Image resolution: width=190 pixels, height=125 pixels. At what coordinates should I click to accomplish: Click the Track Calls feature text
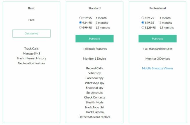tap(31, 49)
